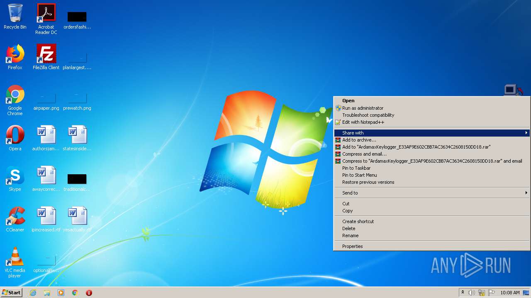
Task: Choose Open in the context menu
Action: pos(432,101)
